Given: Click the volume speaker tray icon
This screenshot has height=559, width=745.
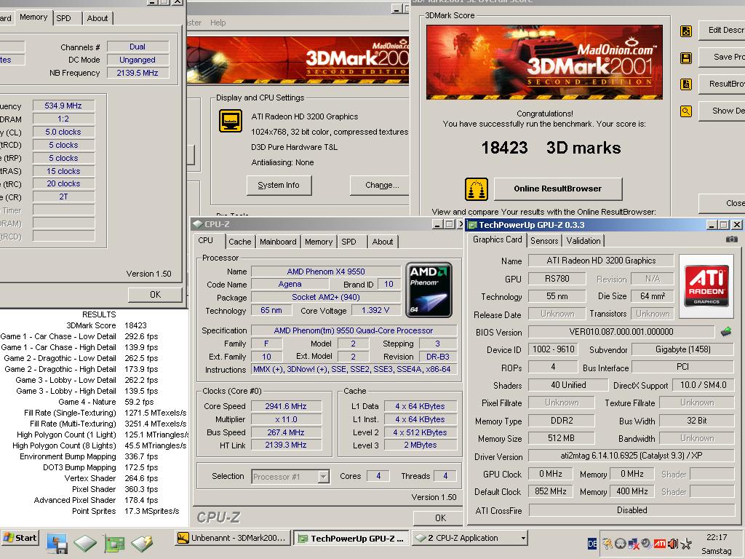Looking at the screenshot, I should coord(673,544).
